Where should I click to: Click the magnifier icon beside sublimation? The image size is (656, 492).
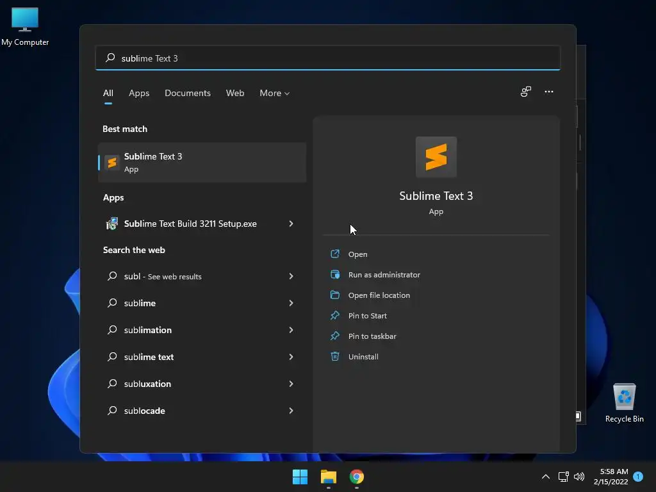[112, 330]
